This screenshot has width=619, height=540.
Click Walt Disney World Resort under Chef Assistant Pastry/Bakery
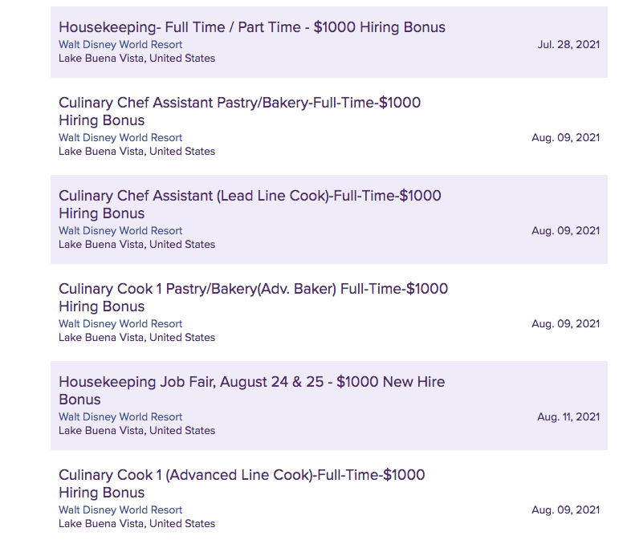coord(120,138)
